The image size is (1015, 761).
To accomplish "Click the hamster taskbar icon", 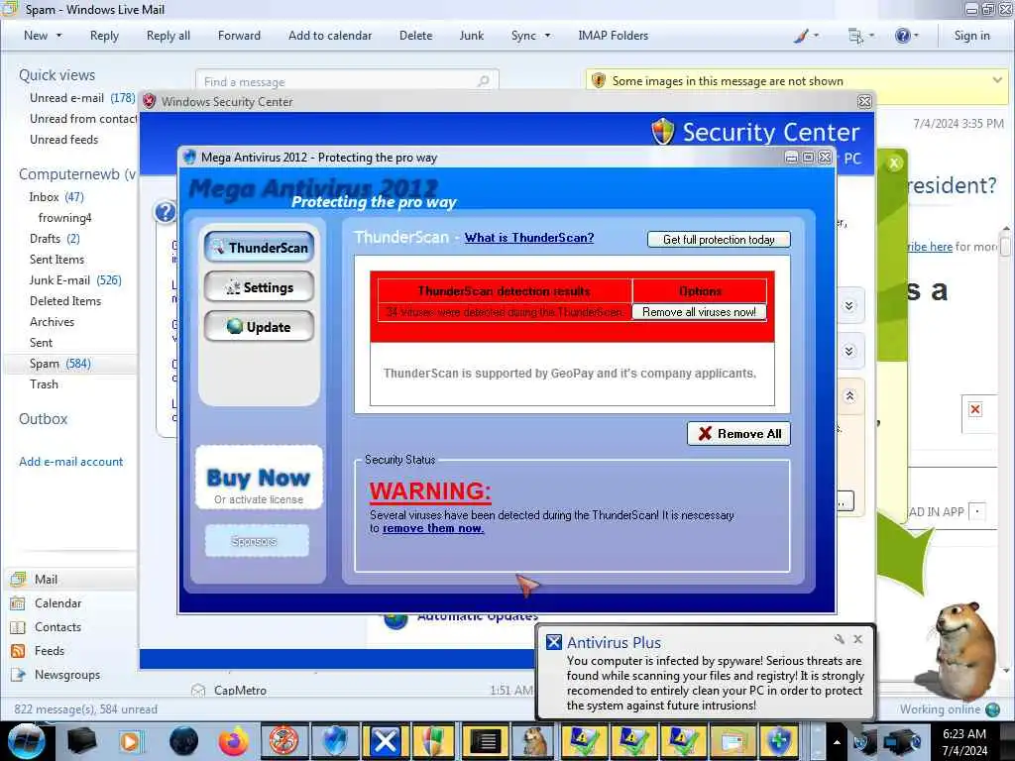I will (535, 741).
